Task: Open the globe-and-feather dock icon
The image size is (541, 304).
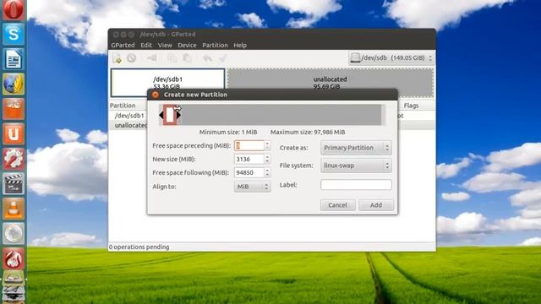Action: click(x=14, y=84)
